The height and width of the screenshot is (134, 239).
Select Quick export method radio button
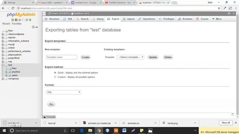55,73
